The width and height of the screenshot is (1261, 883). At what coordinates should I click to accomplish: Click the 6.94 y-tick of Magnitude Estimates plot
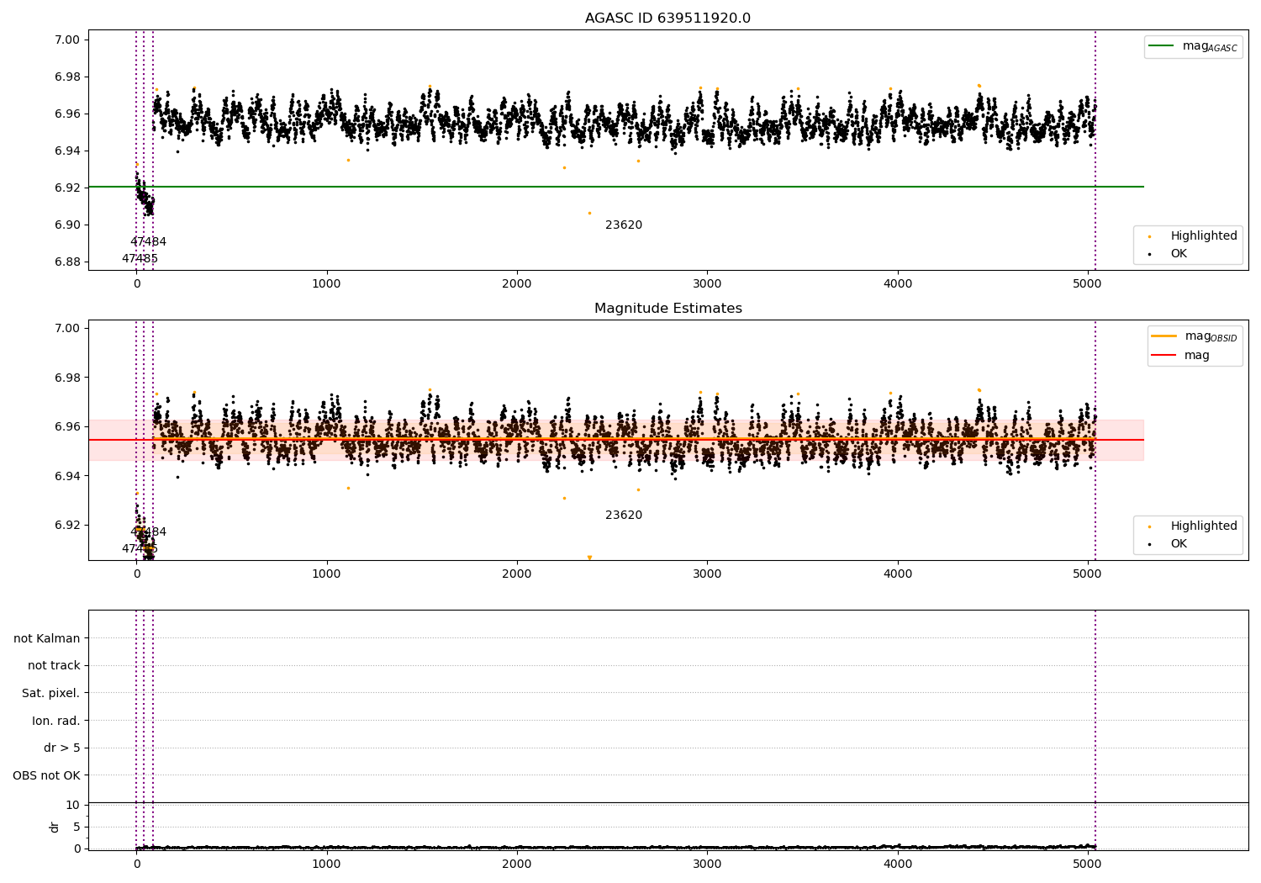[x=67, y=476]
